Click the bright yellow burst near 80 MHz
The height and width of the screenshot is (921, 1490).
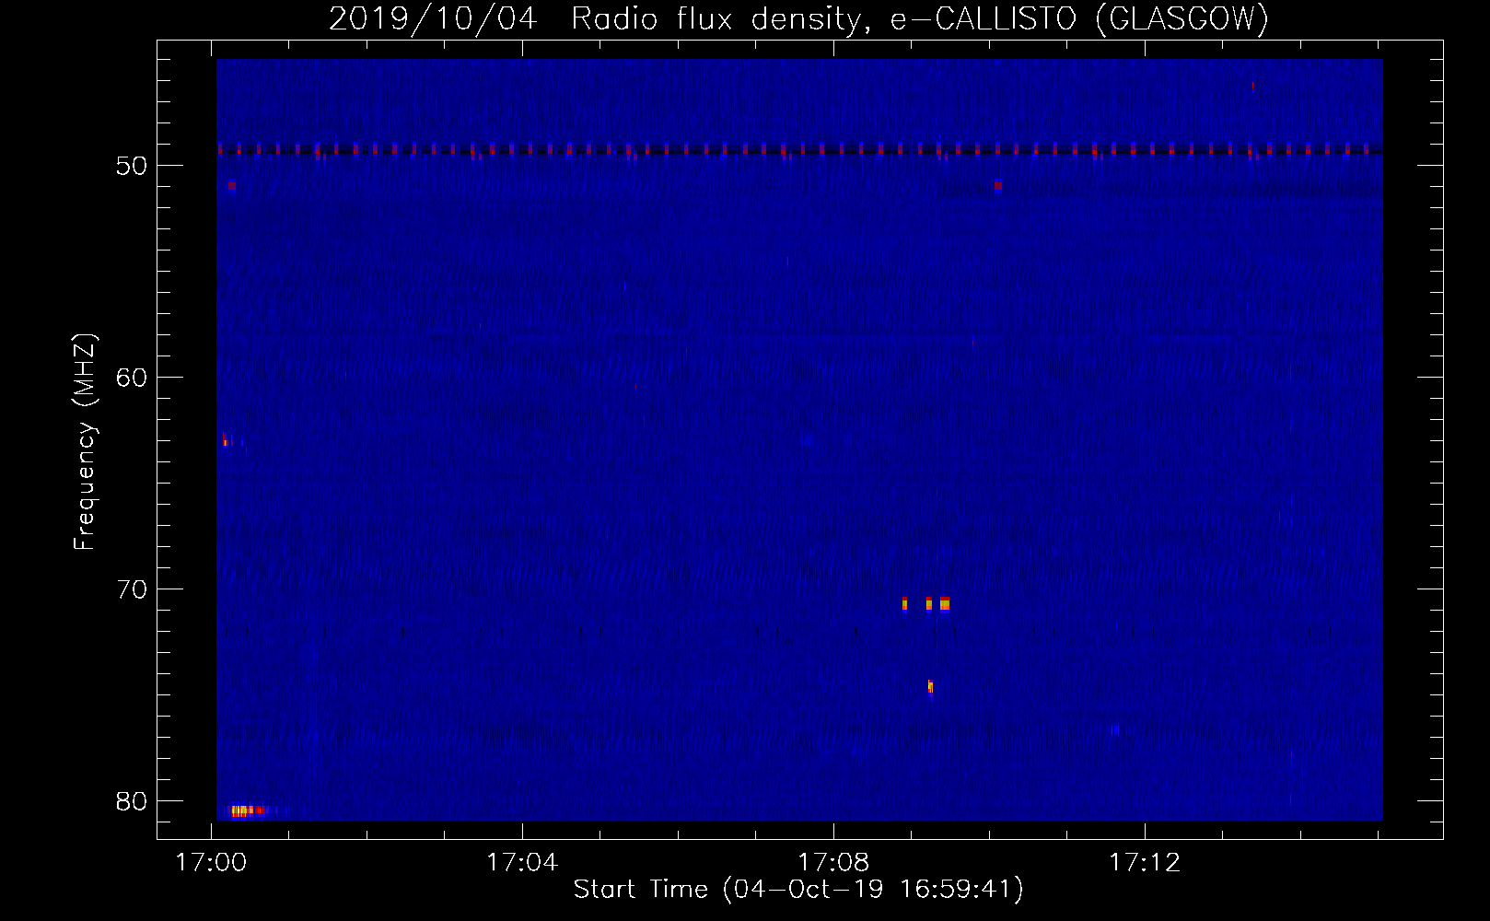click(241, 810)
